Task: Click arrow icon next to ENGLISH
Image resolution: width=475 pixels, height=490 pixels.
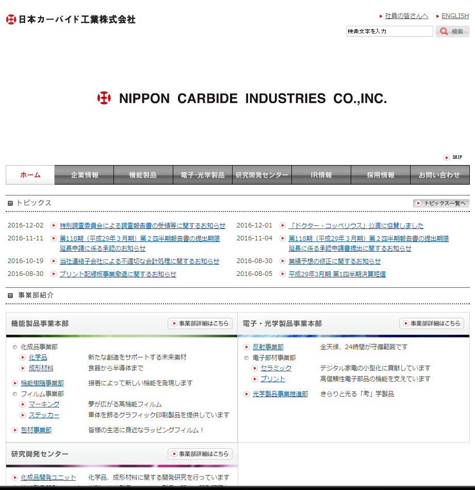Action: click(x=437, y=16)
